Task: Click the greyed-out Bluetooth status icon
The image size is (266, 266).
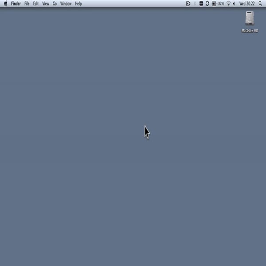Action: click(x=195, y=4)
